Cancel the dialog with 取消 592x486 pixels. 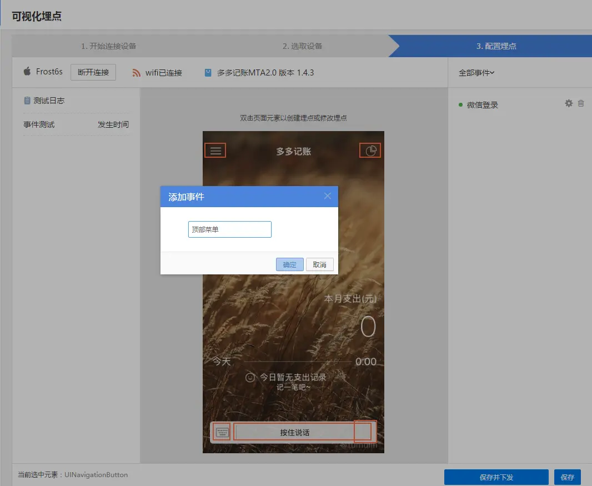coord(319,265)
